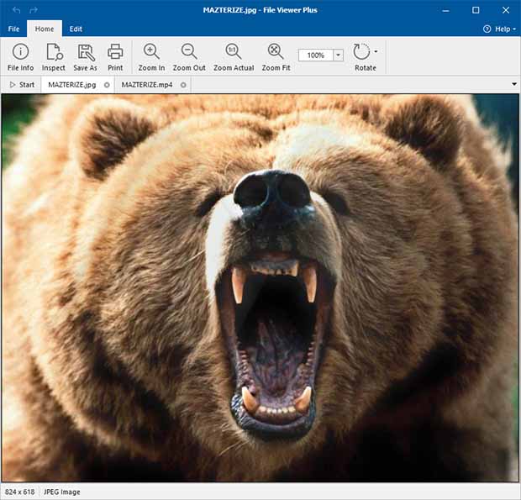521x500 pixels.
Task: Go to the Start tab
Action: pos(22,85)
